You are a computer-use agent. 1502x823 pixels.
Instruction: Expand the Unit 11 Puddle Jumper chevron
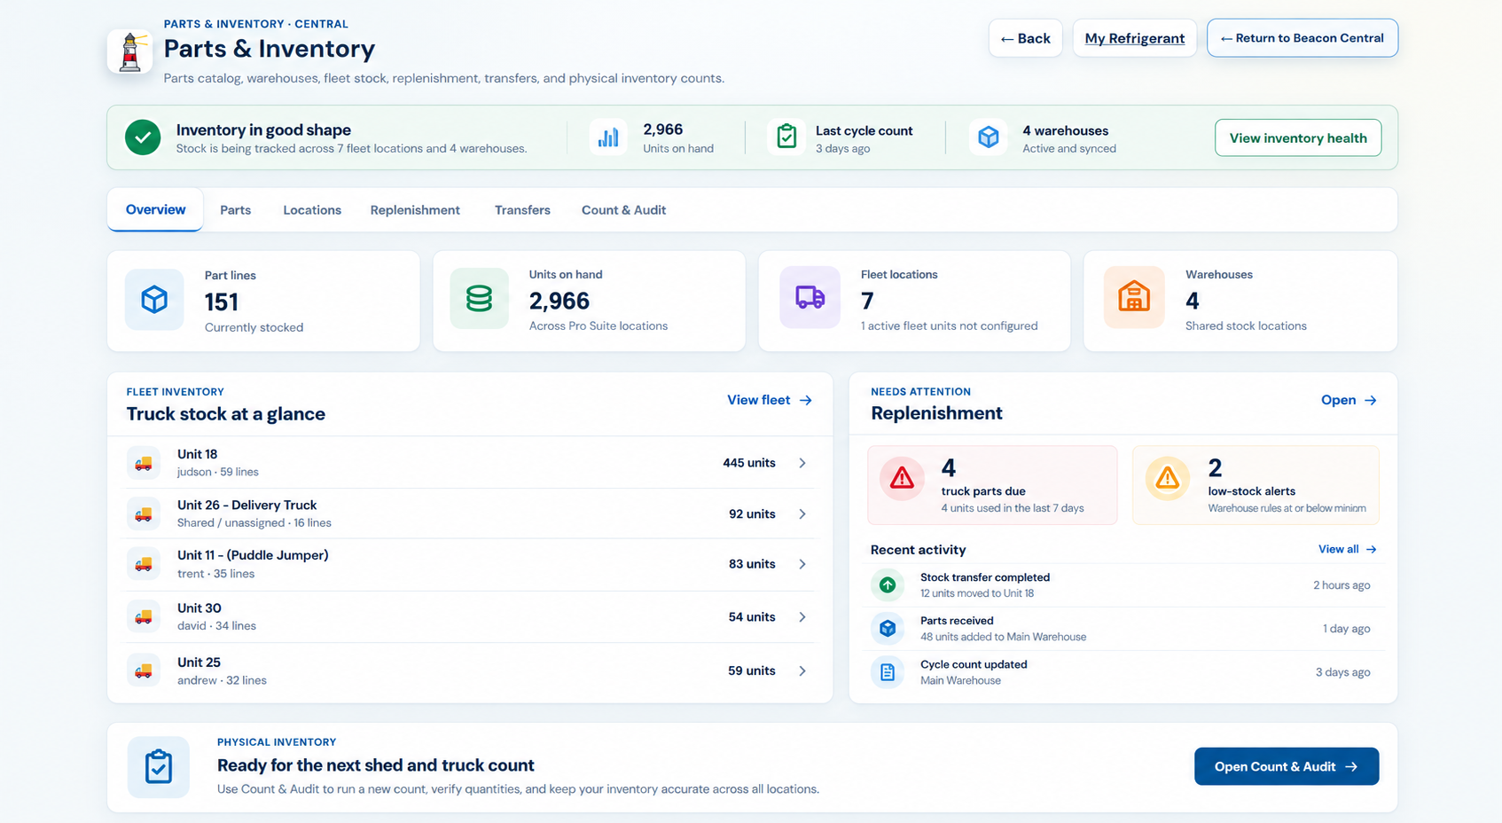pyautogui.click(x=802, y=564)
